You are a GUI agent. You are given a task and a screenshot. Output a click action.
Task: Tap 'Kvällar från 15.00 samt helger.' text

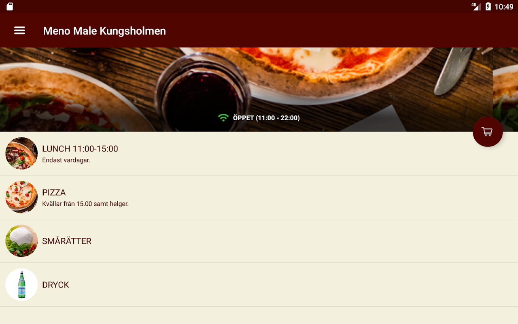85,204
